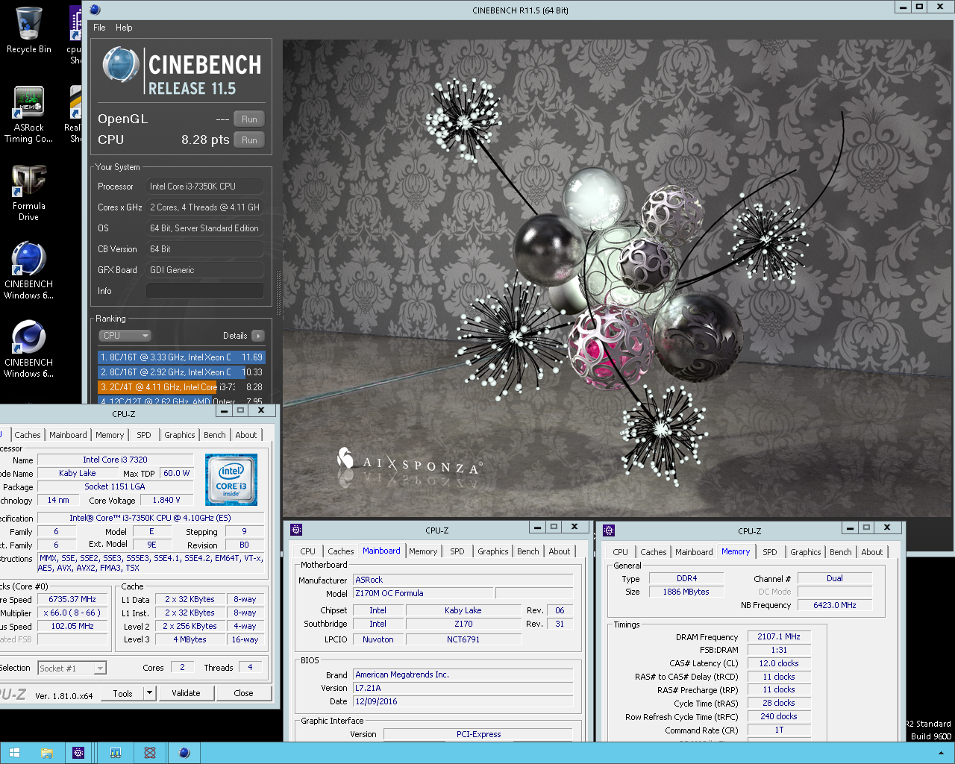Select the Cinebench taskbar icon

[x=184, y=753]
